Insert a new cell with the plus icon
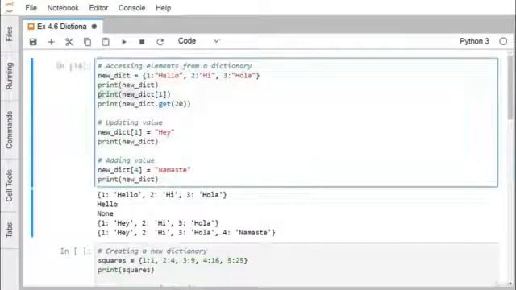 pos(51,42)
